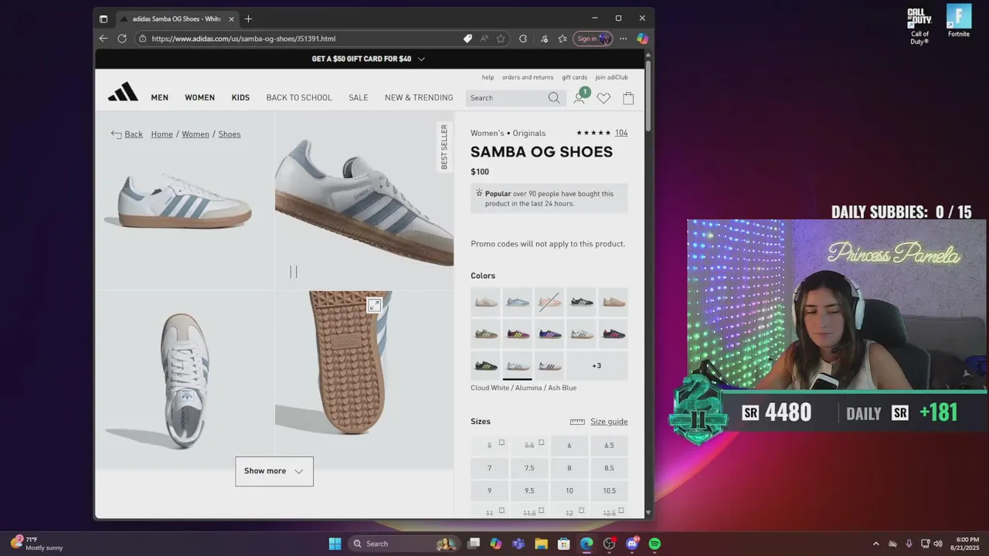Open Microsoft Store from the taskbar

[564, 544]
